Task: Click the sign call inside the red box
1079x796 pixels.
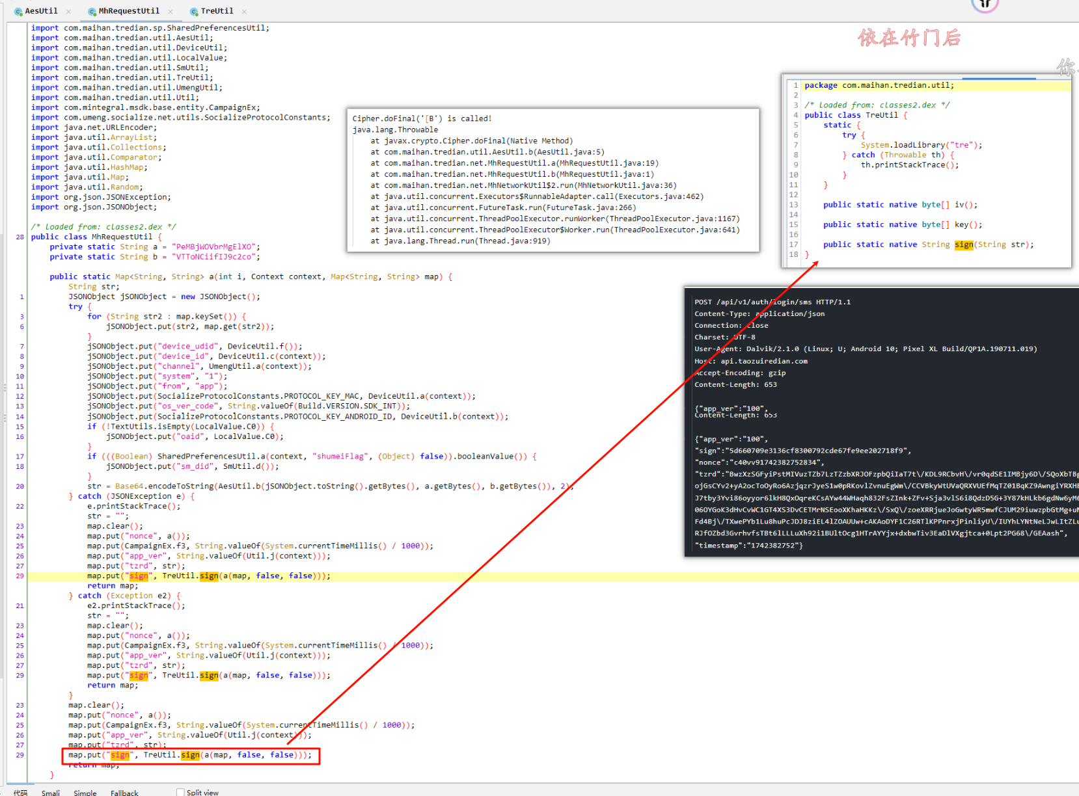Action: pos(190,755)
